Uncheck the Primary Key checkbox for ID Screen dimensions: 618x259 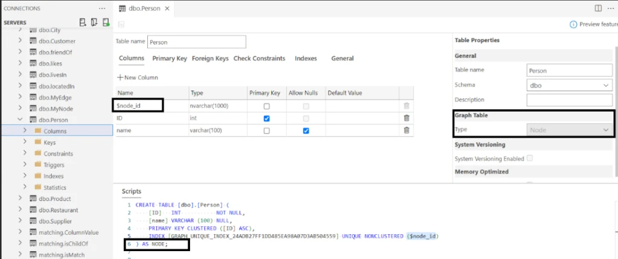(x=266, y=118)
